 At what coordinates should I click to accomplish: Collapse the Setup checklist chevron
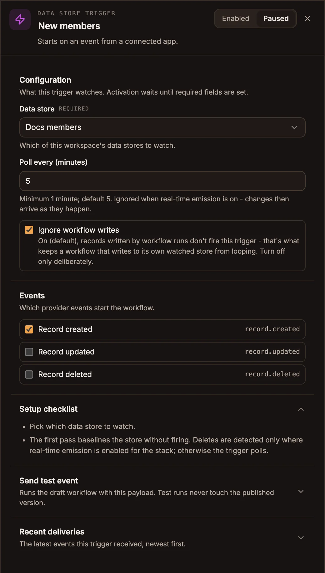301,409
